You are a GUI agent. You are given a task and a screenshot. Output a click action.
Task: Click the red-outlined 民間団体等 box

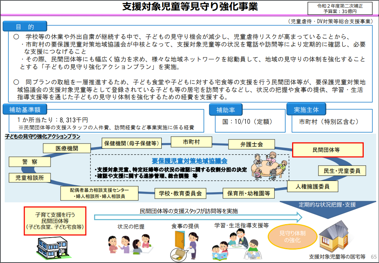tap(328, 150)
